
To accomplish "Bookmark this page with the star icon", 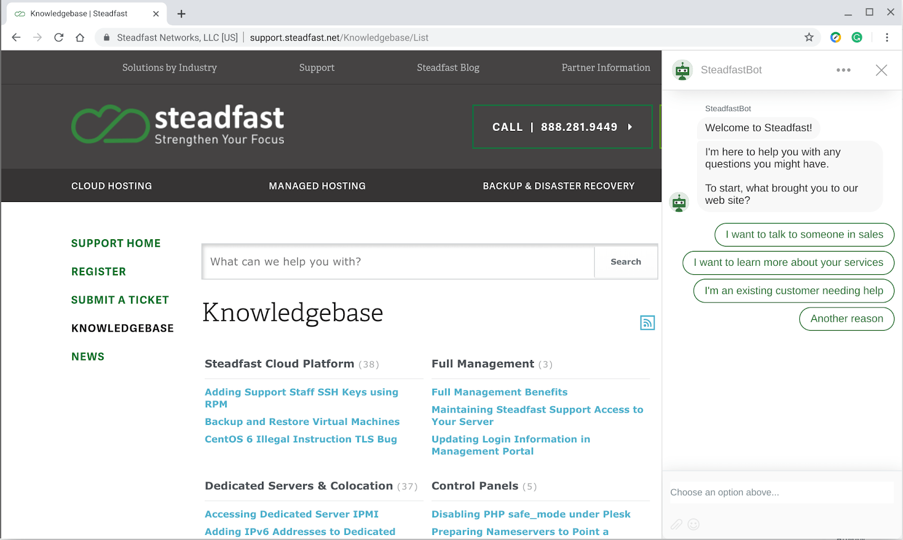I will (809, 37).
